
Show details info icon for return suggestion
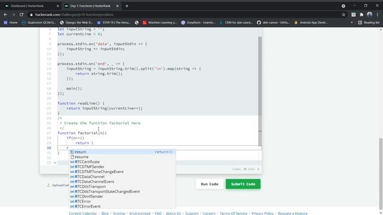pos(171,152)
